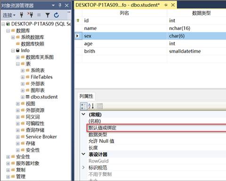Select the sex column name cell
The width and height of the screenshot is (226, 181).
pos(124,36)
